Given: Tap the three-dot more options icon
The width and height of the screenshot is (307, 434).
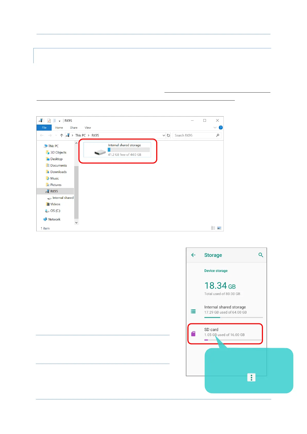Looking at the screenshot, I should click(251, 378).
